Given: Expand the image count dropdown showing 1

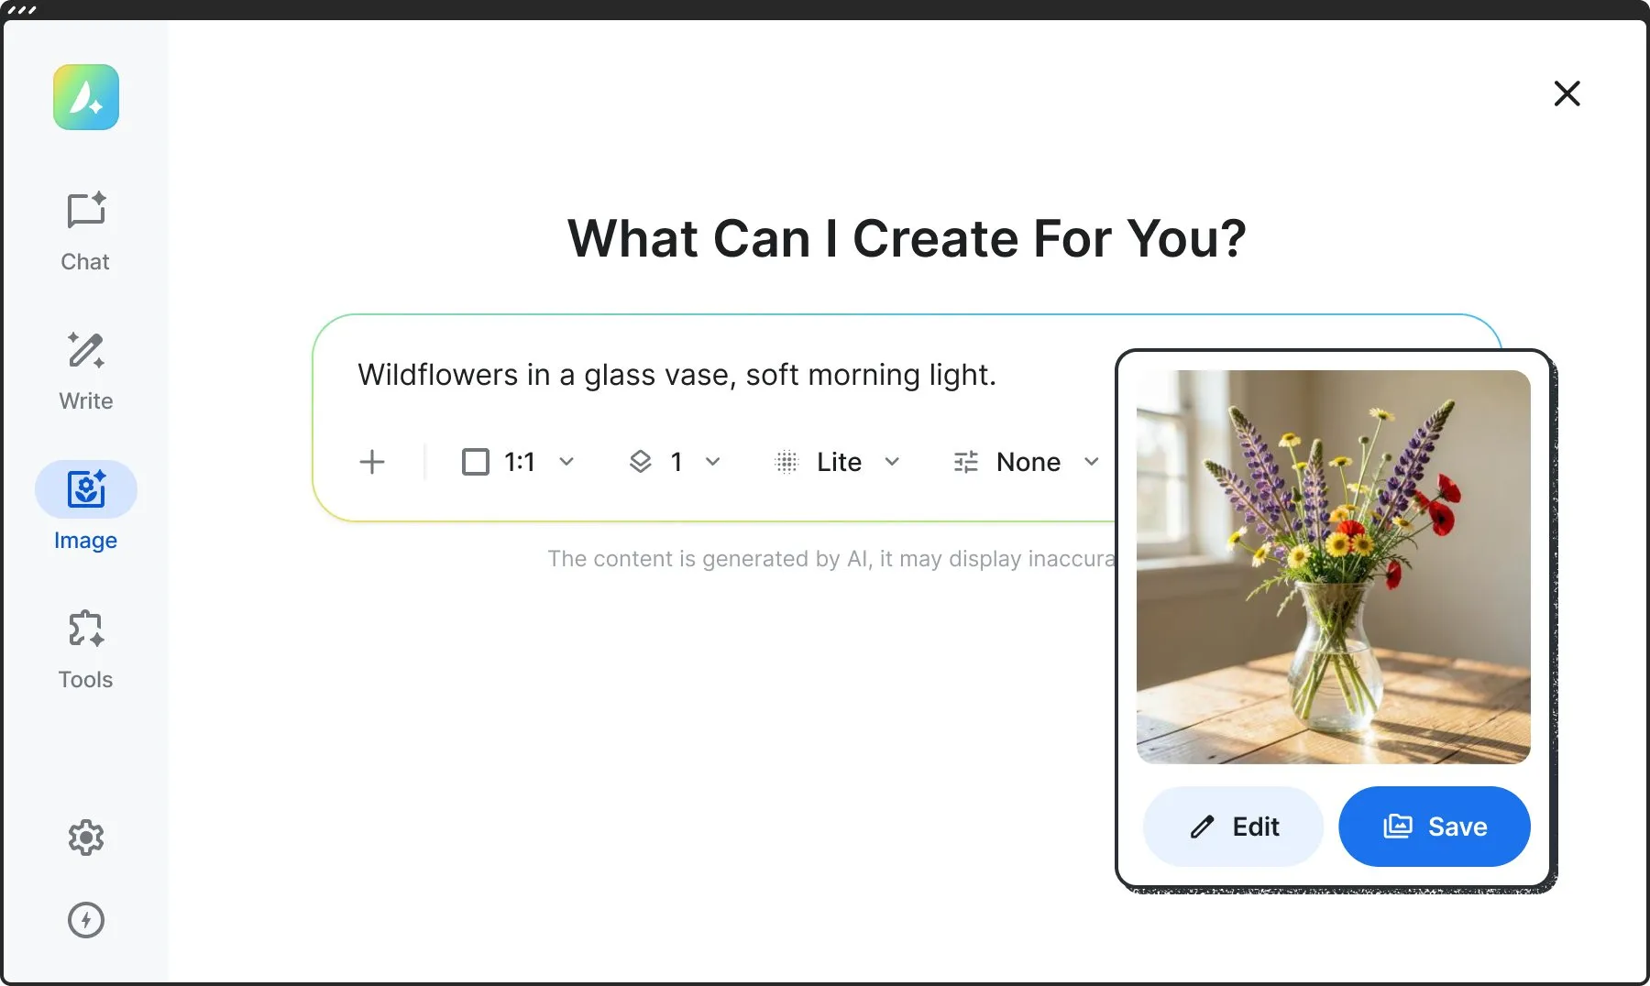Looking at the screenshot, I should tap(676, 462).
